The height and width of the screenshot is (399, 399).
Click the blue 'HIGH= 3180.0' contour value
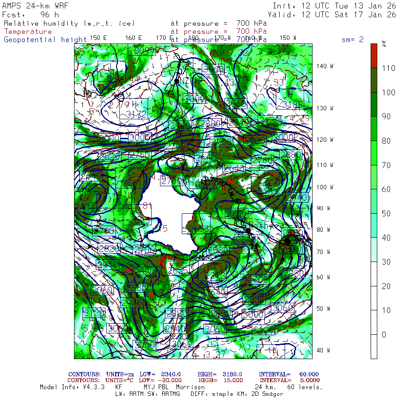[219, 374]
